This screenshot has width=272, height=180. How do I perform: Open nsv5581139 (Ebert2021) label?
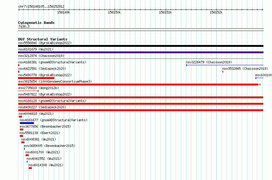pos(40,133)
